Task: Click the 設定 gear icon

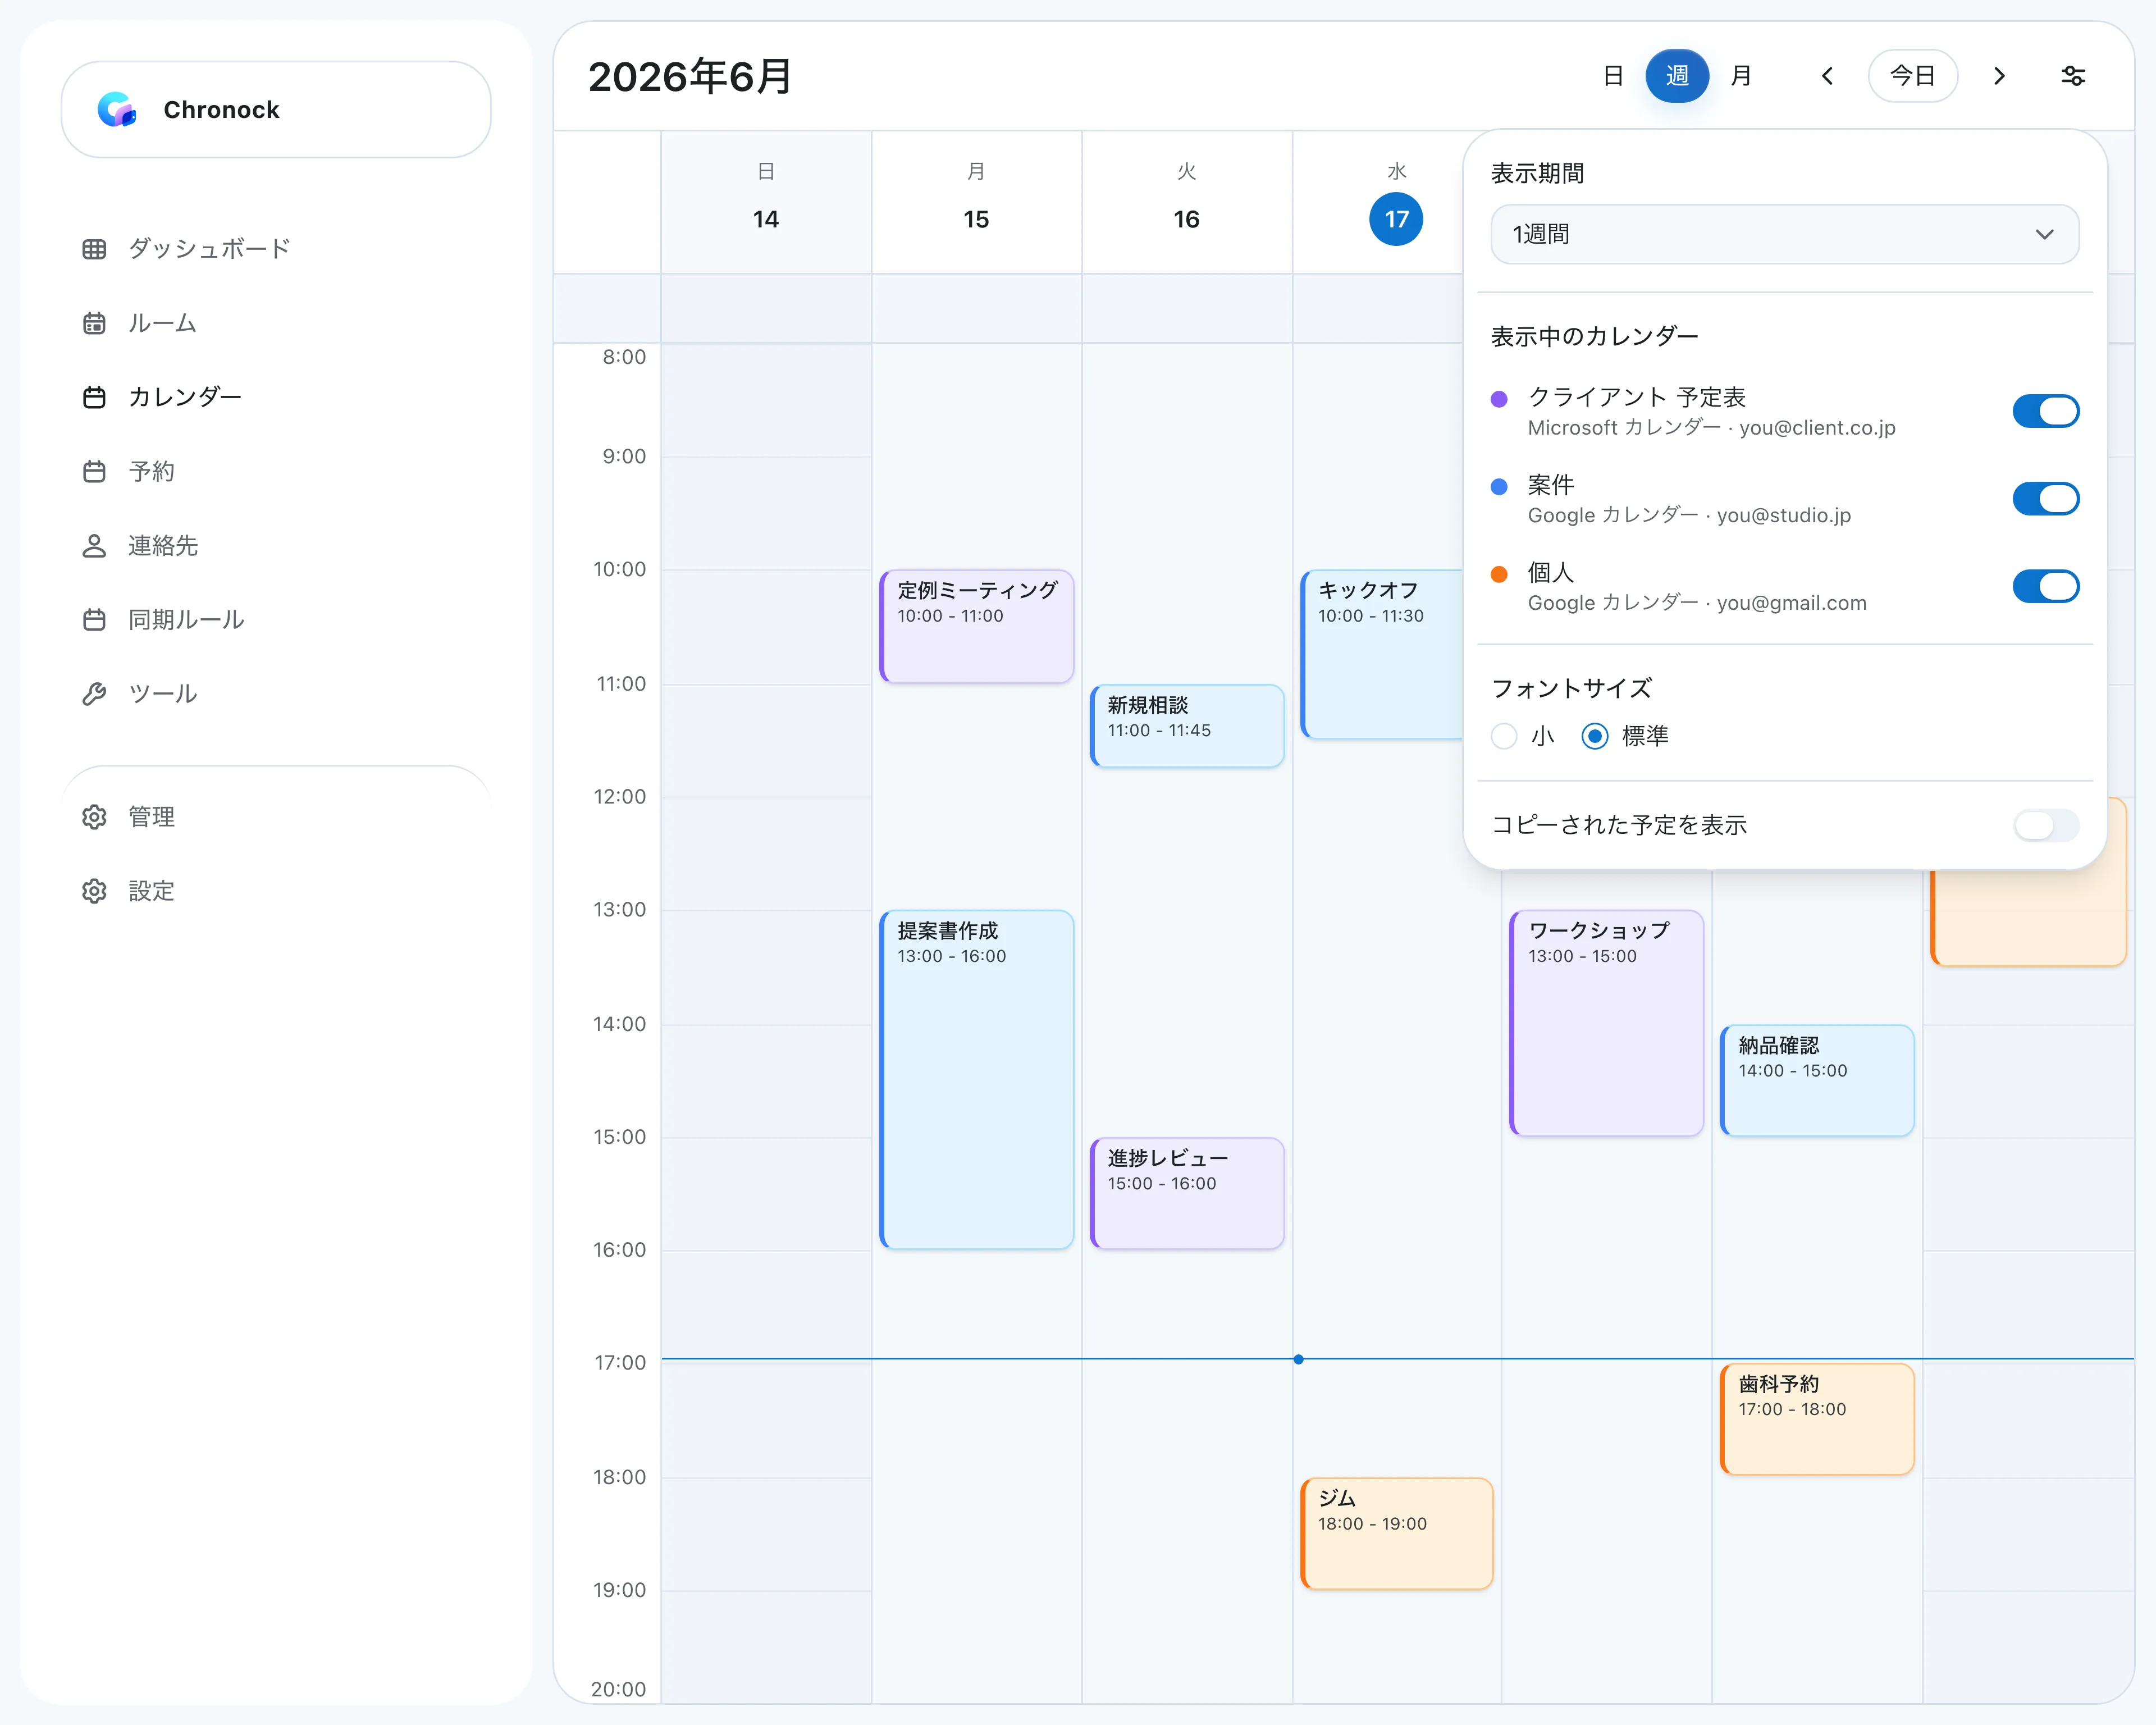Action: [x=94, y=891]
